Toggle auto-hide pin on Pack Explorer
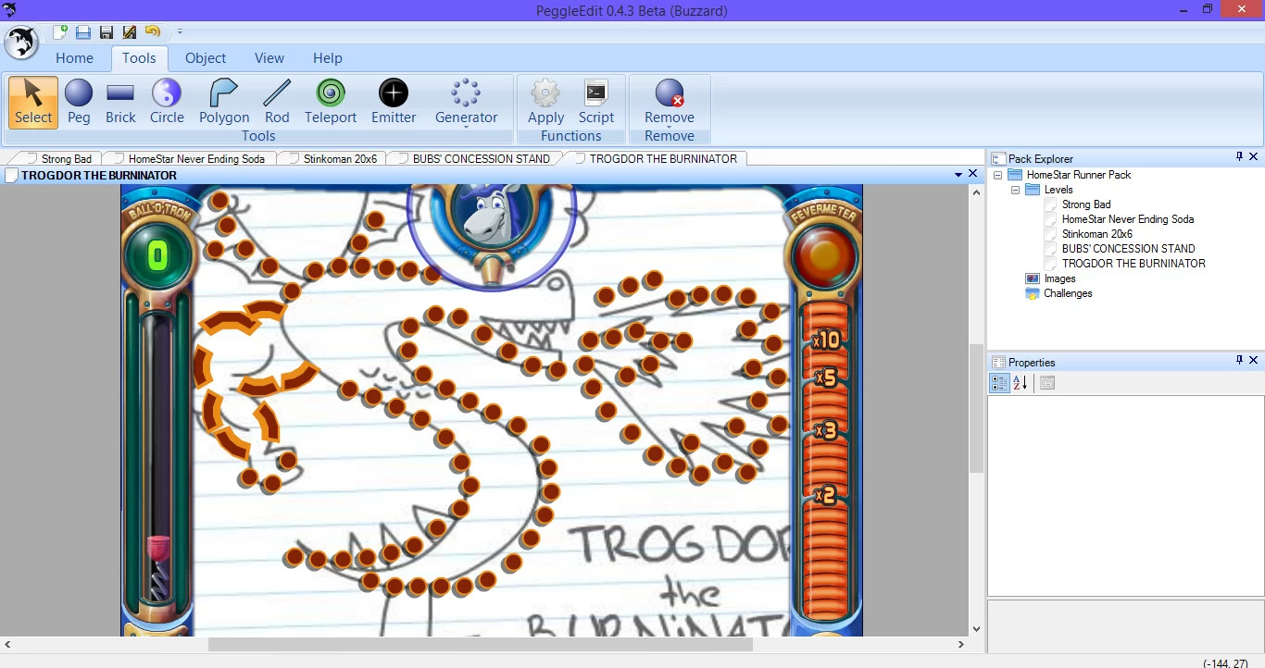Viewport: 1265px width, 668px height. (1240, 157)
